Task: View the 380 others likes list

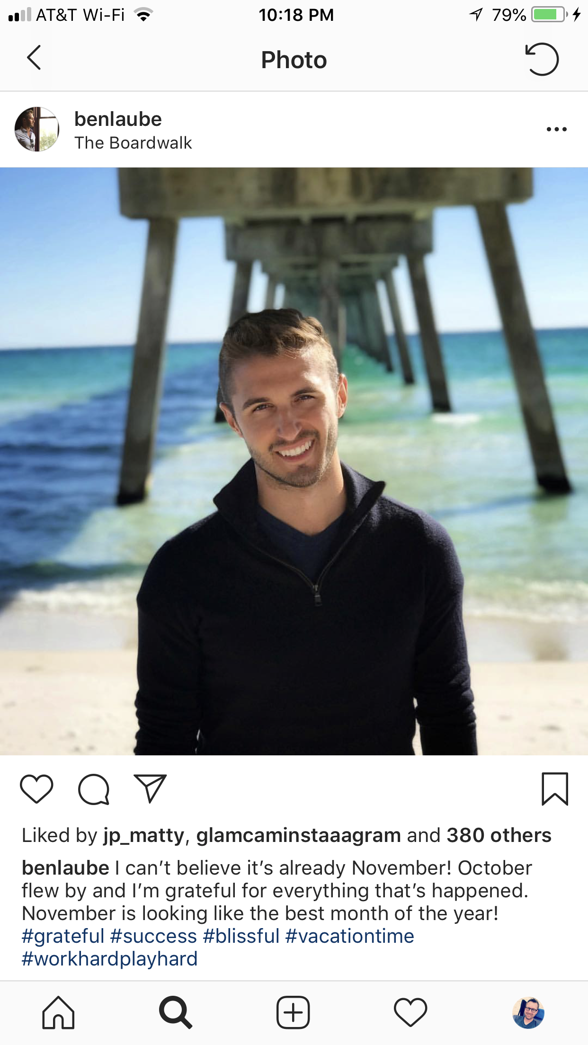Action: [499, 835]
